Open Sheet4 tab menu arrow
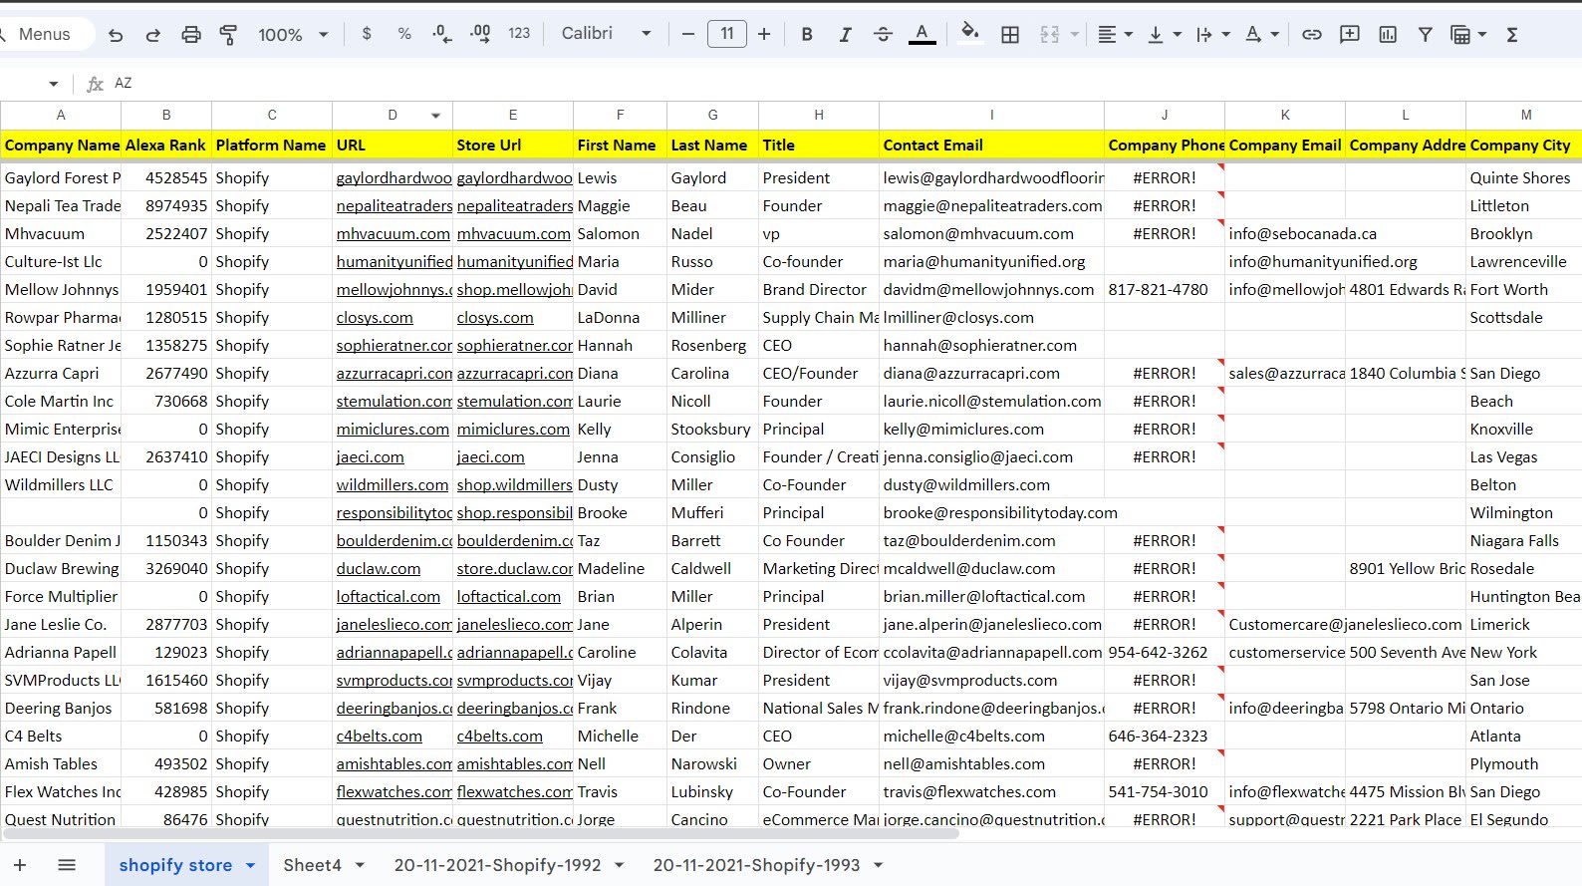Screen dimensions: 1582x886 pyautogui.click(x=360, y=865)
